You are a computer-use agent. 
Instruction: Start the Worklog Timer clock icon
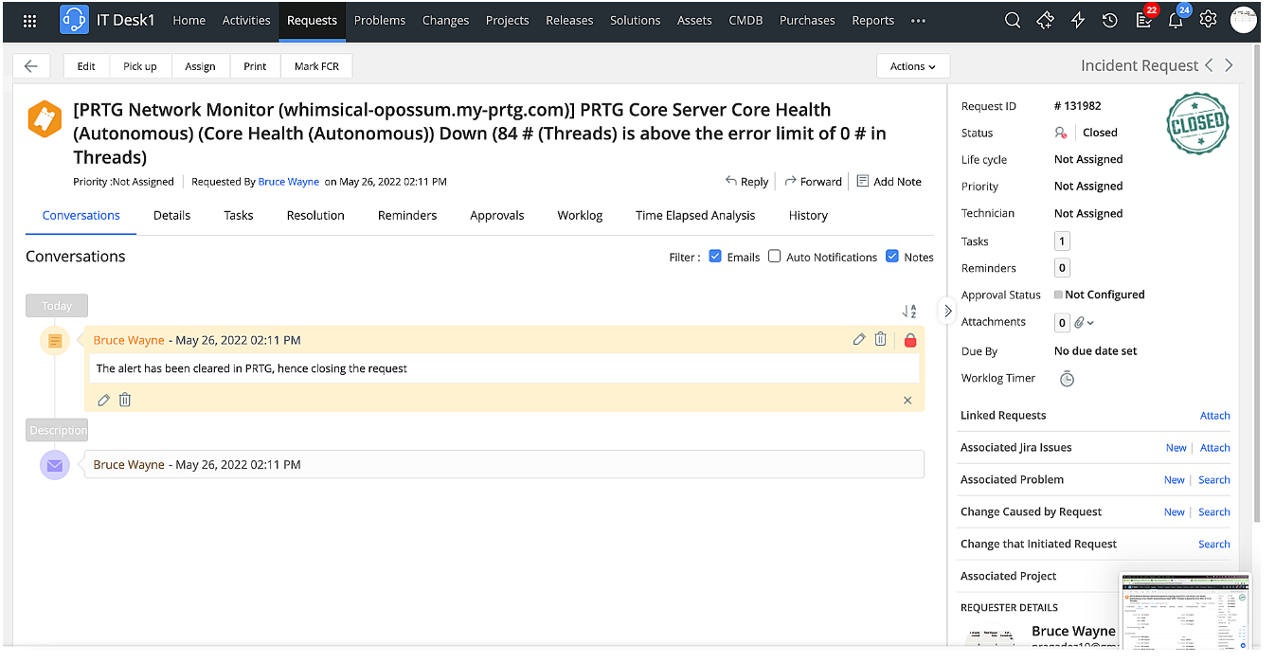coord(1067,379)
